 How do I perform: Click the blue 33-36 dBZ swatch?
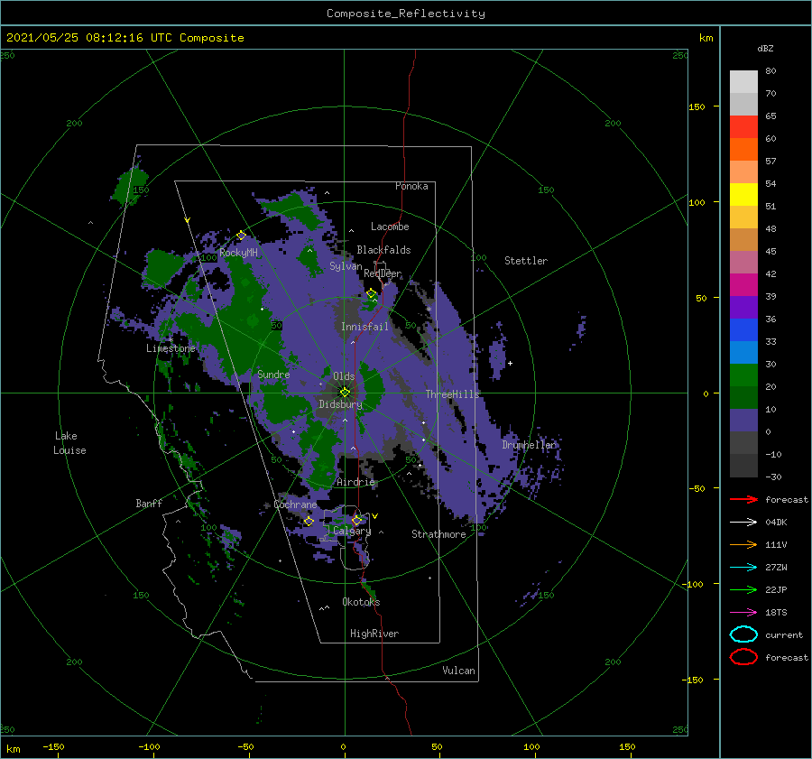click(x=743, y=330)
